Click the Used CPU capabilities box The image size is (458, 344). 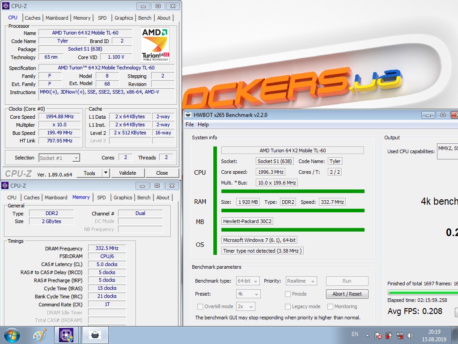coord(447,151)
